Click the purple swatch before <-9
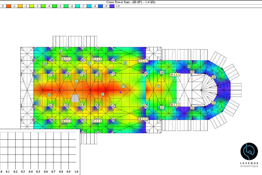262x175 pixels. pyautogui.click(x=112, y=6)
